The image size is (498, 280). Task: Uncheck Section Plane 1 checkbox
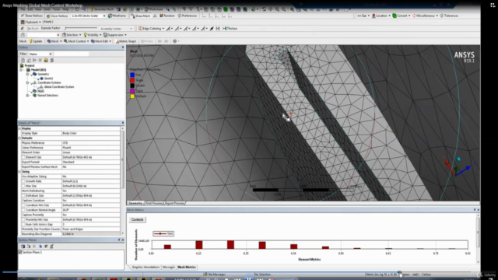click(21, 252)
